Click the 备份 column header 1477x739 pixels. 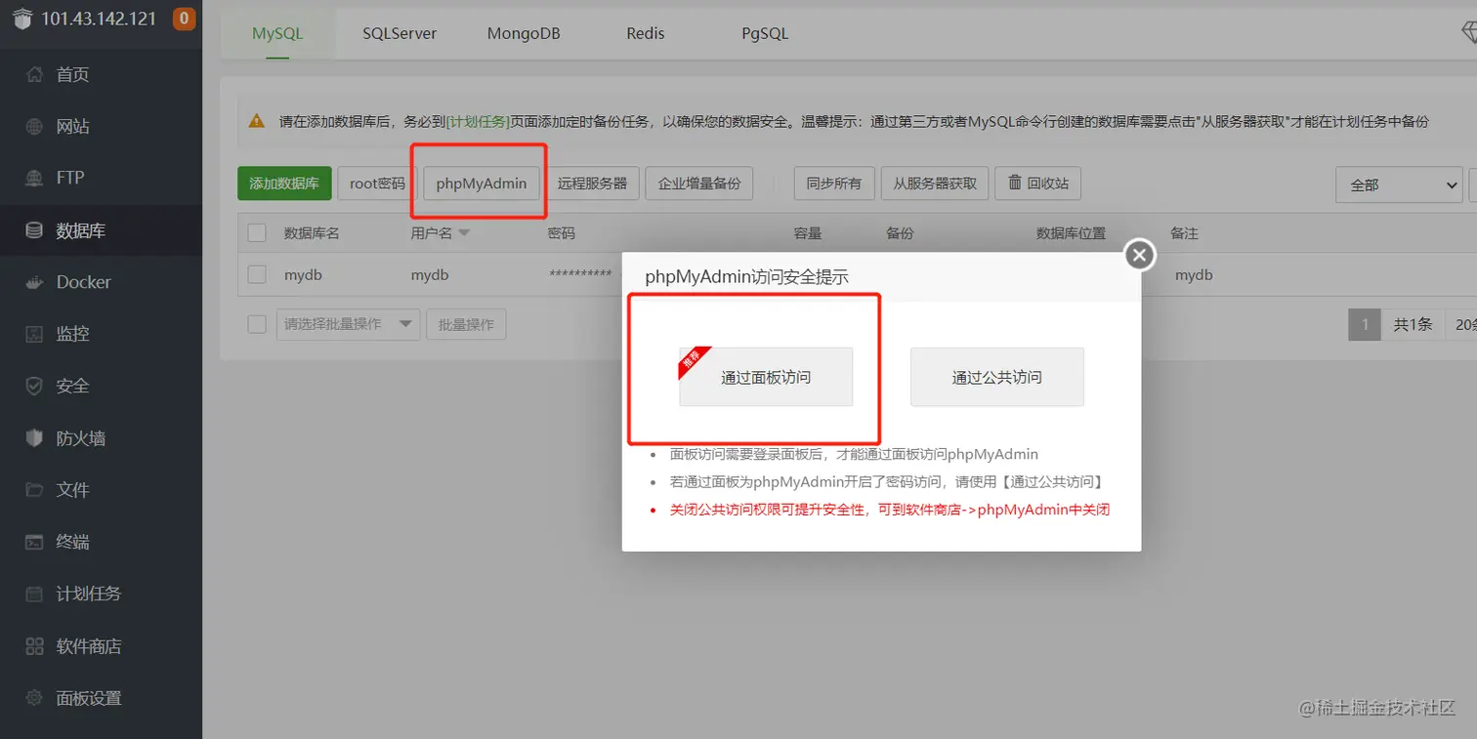tap(900, 233)
